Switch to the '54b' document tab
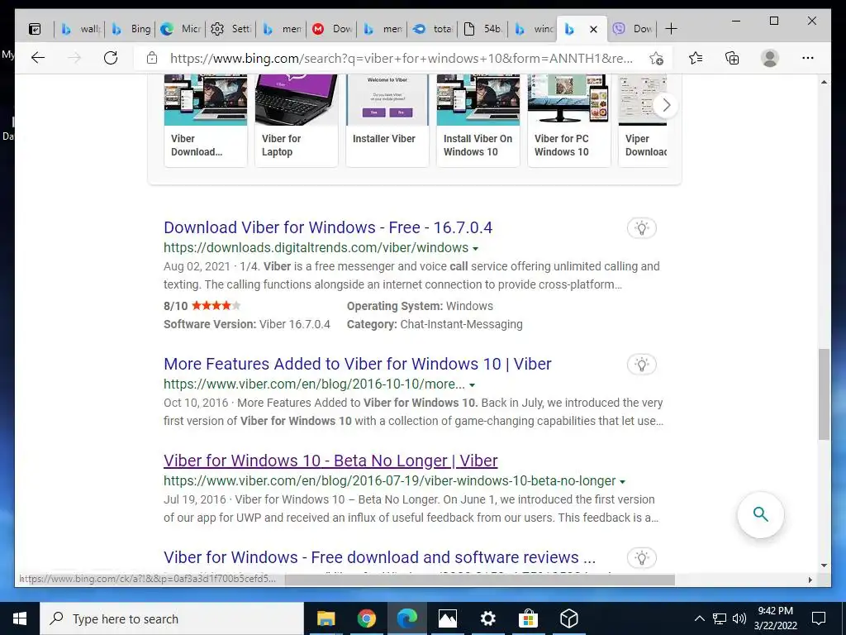 tap(484, 29)
